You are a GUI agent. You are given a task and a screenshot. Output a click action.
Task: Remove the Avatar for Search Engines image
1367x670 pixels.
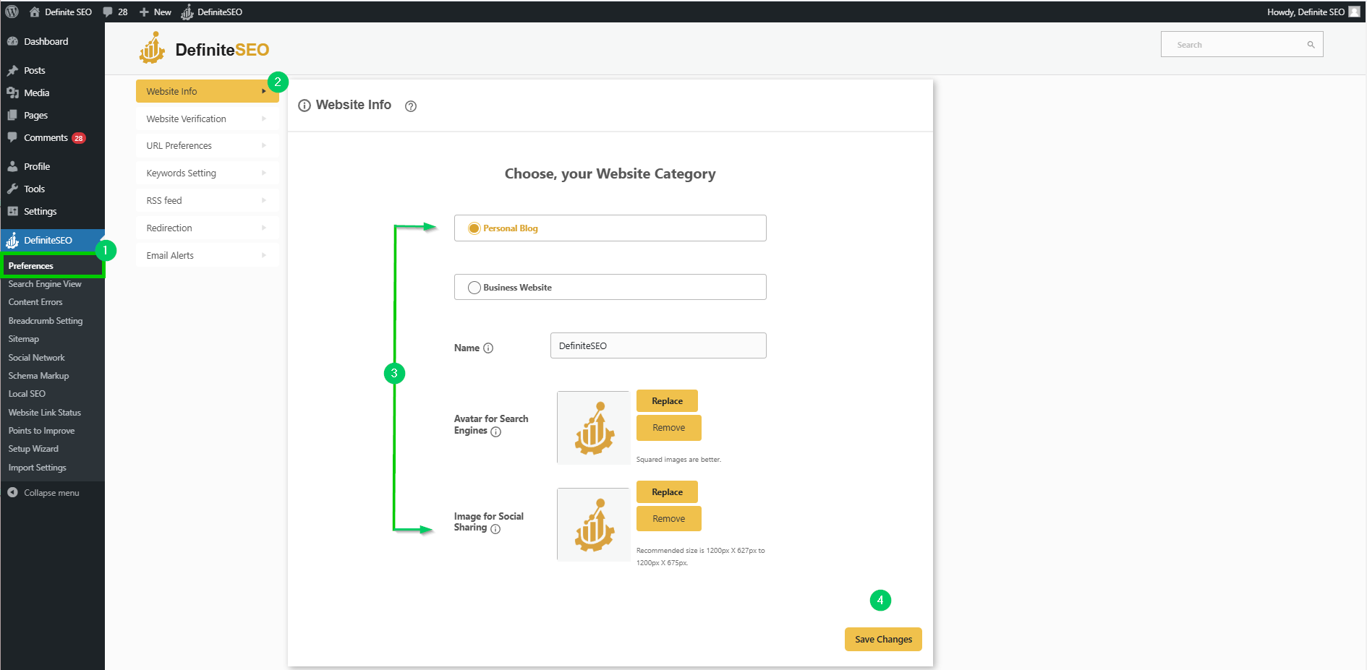[x=669, y=428]
